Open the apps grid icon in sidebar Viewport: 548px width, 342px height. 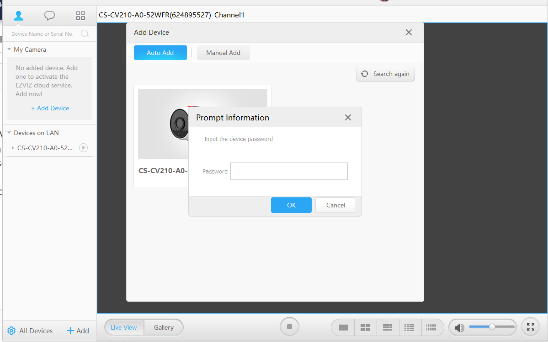[x=80, y=16]
